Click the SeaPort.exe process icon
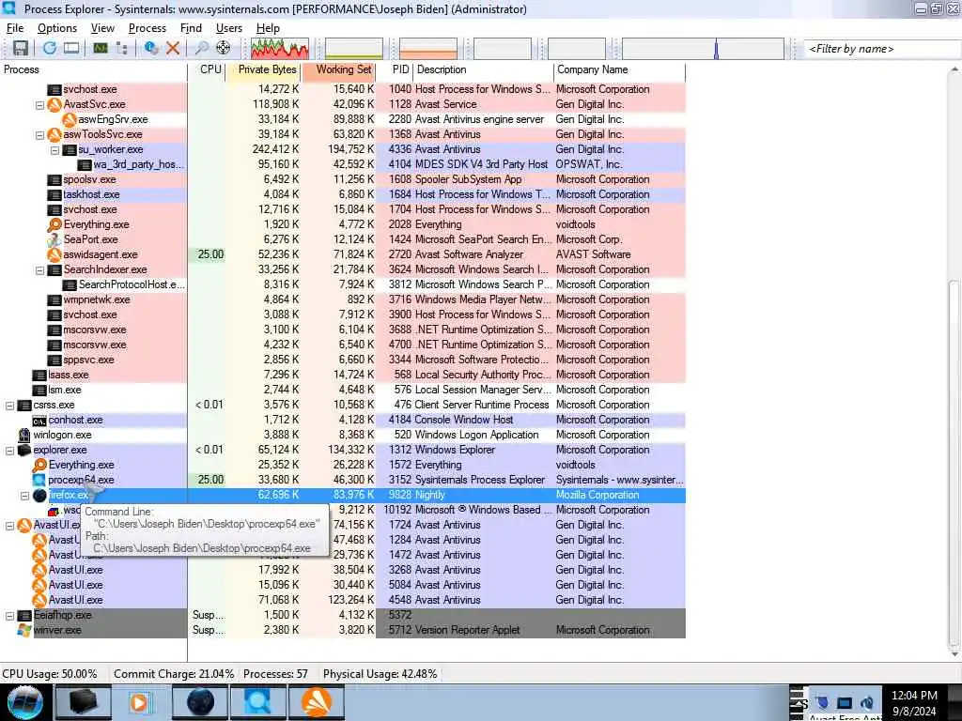The width and height of the screenshot is (962, 721). click(x=54, y=239)
